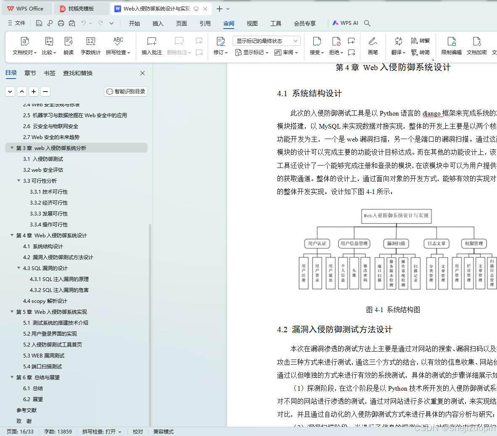Switch to the 页面 ribbon tab

click(x=182, y=24)
